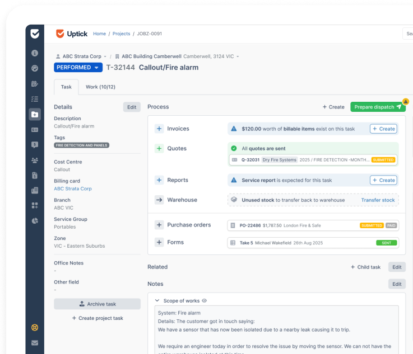Viewport: 413px width, 354px height.
Task: Open the ABC Building Camberwell property dropdown arrow
Action: [238, 56]
